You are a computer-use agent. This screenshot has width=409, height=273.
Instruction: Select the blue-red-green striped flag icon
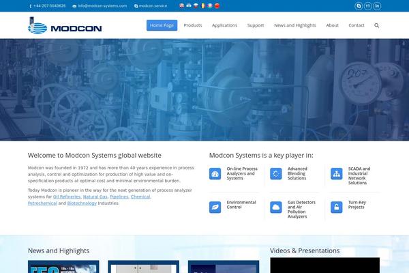(210, 5)
